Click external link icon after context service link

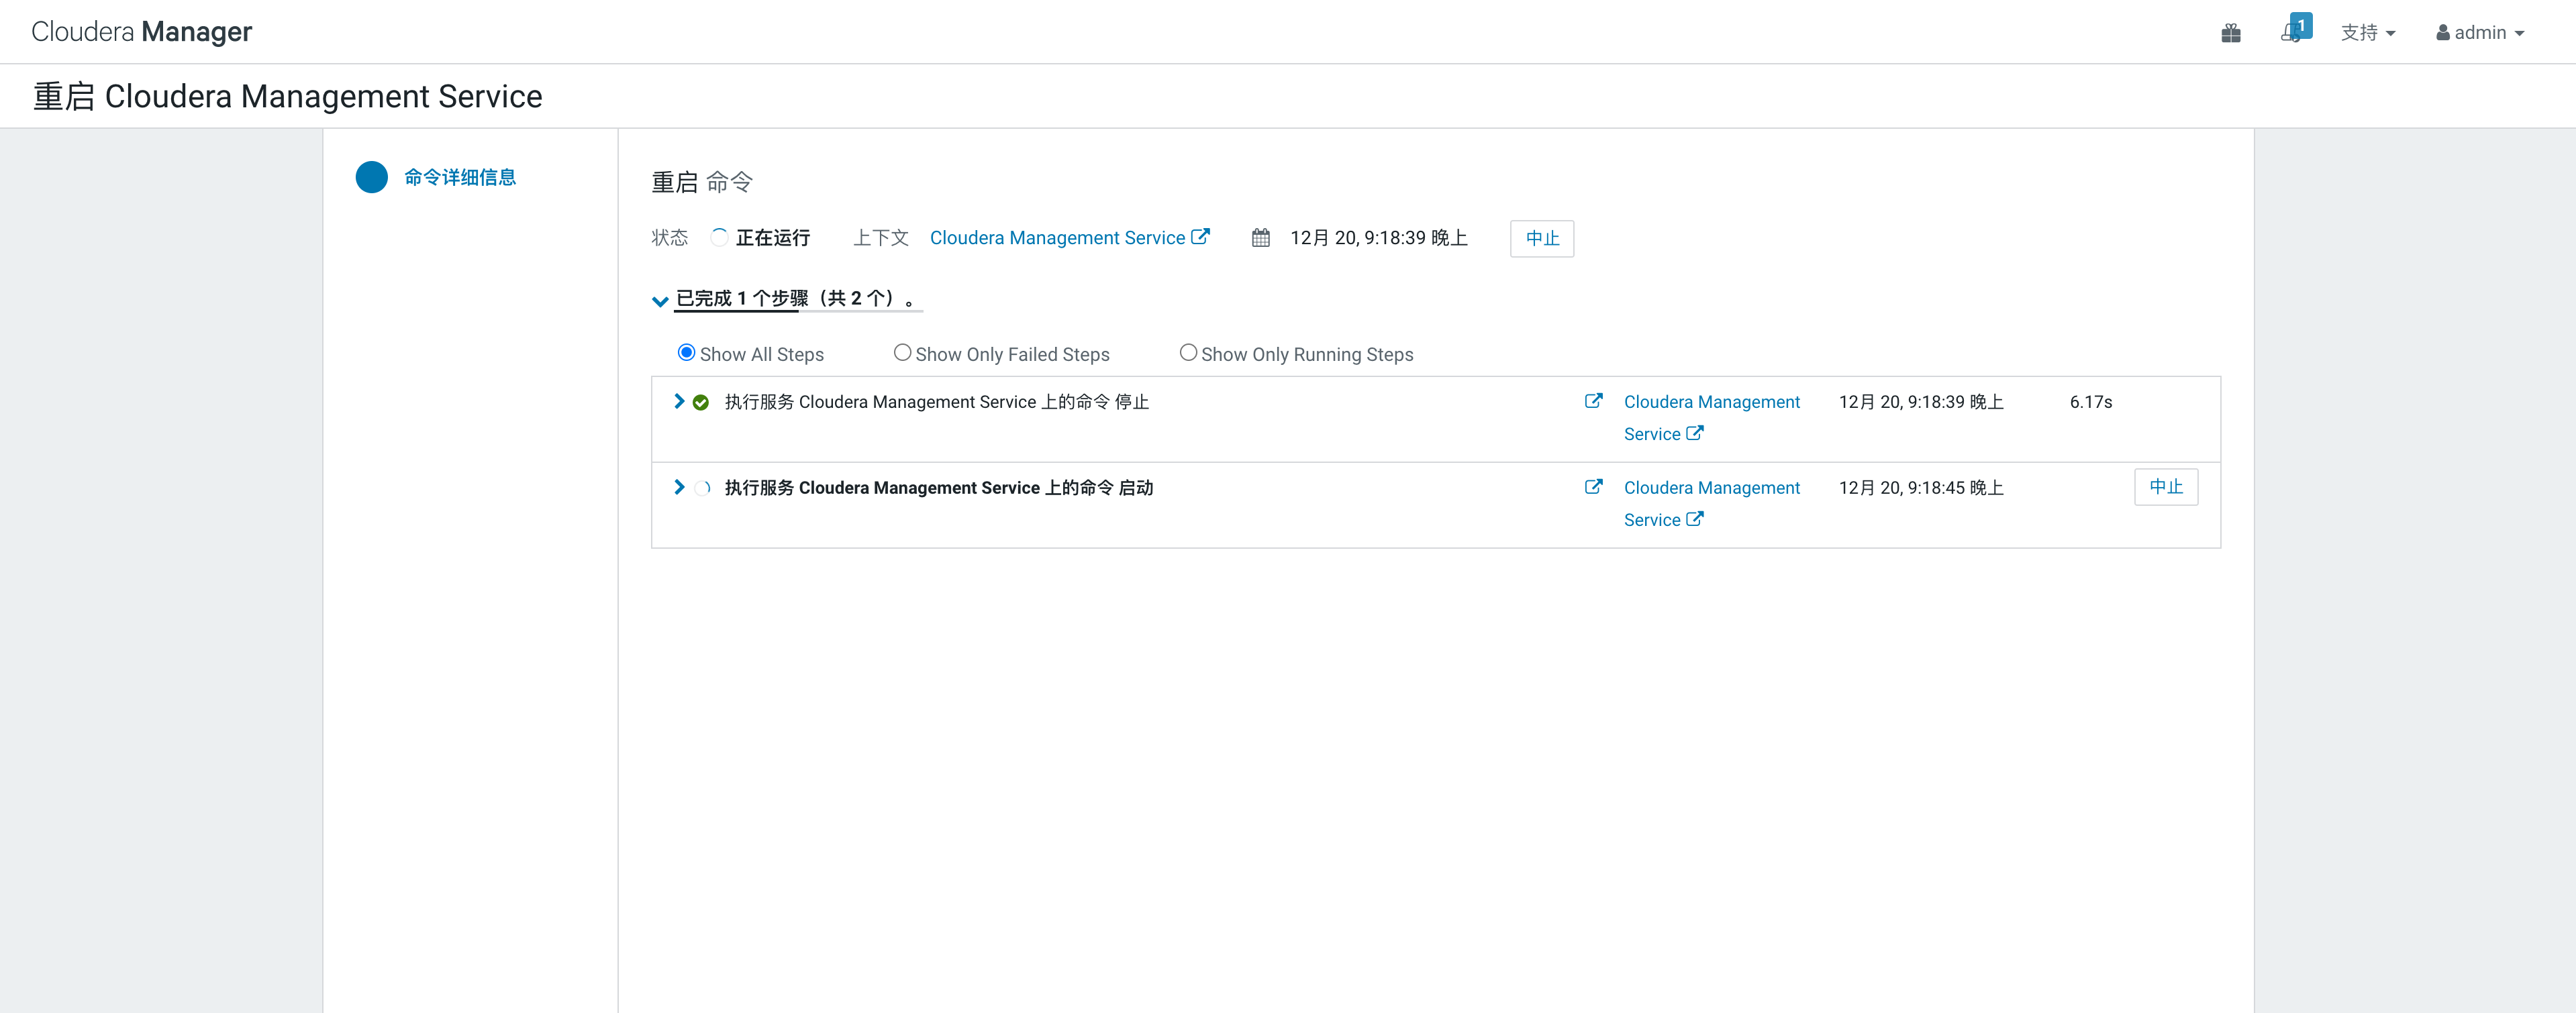click(1200, 237)
